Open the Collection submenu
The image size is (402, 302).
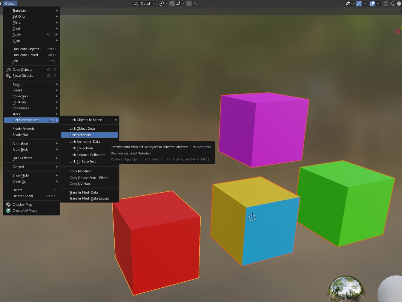coord(31,96)
